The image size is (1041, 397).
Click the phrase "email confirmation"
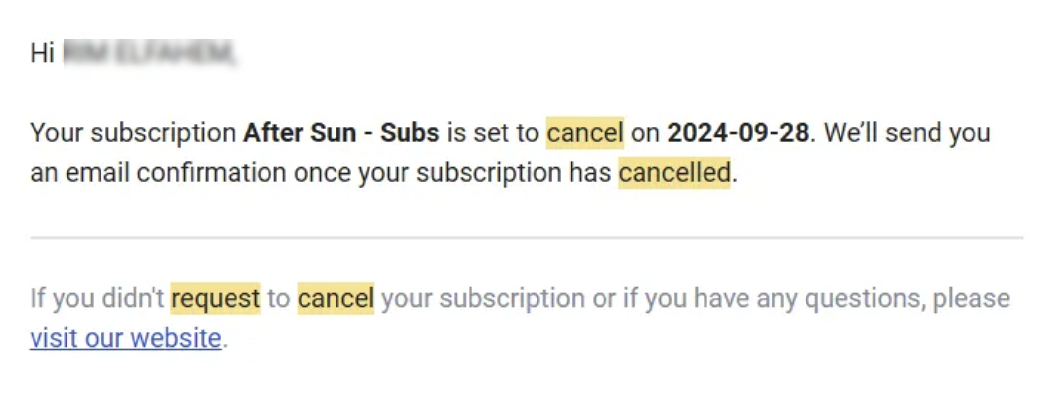[176, 173]
